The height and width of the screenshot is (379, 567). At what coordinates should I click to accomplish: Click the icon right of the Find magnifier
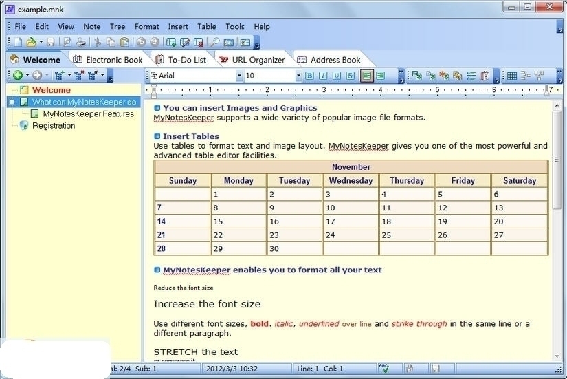(x=229, y=43)
